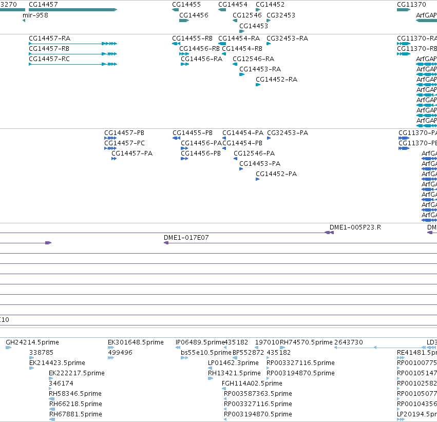
Task: Click transcript CG14456-RB
Action: (200, 48)
